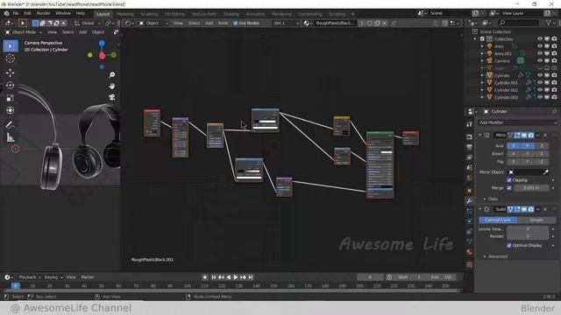
Task: Click the Blender logo menu icon
Action: coord(6,14)
